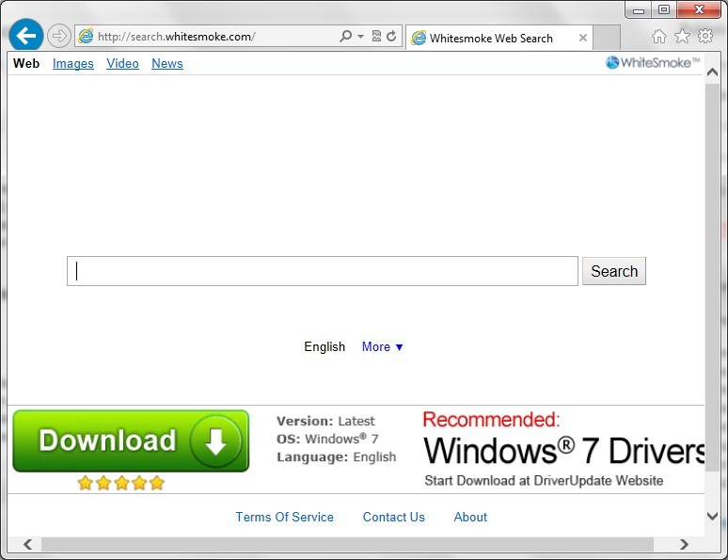This screenshot has width=728, height=560.
Task: Click the five-star rating under Download
Action: point(121,483)
